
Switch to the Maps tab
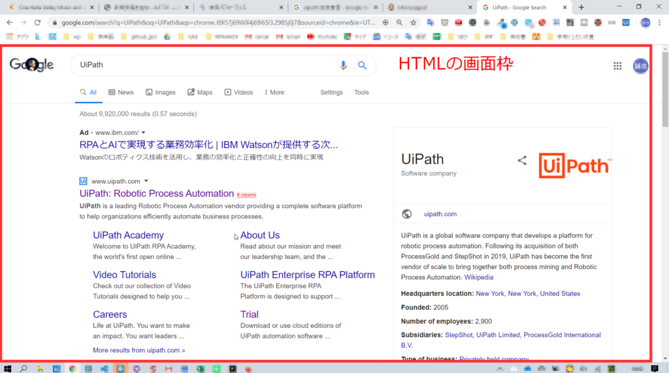click(x=200, y=93)
